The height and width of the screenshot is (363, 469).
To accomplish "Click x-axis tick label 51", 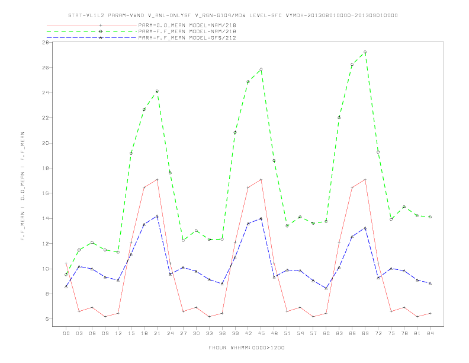I will 287,333.
